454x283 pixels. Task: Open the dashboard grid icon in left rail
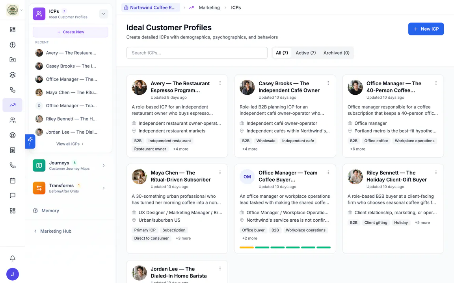tap(13, 29)
